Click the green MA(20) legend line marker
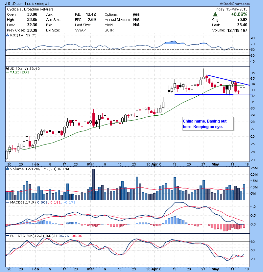This screenshot has width=263, height=272. click(x=8, y=72)
